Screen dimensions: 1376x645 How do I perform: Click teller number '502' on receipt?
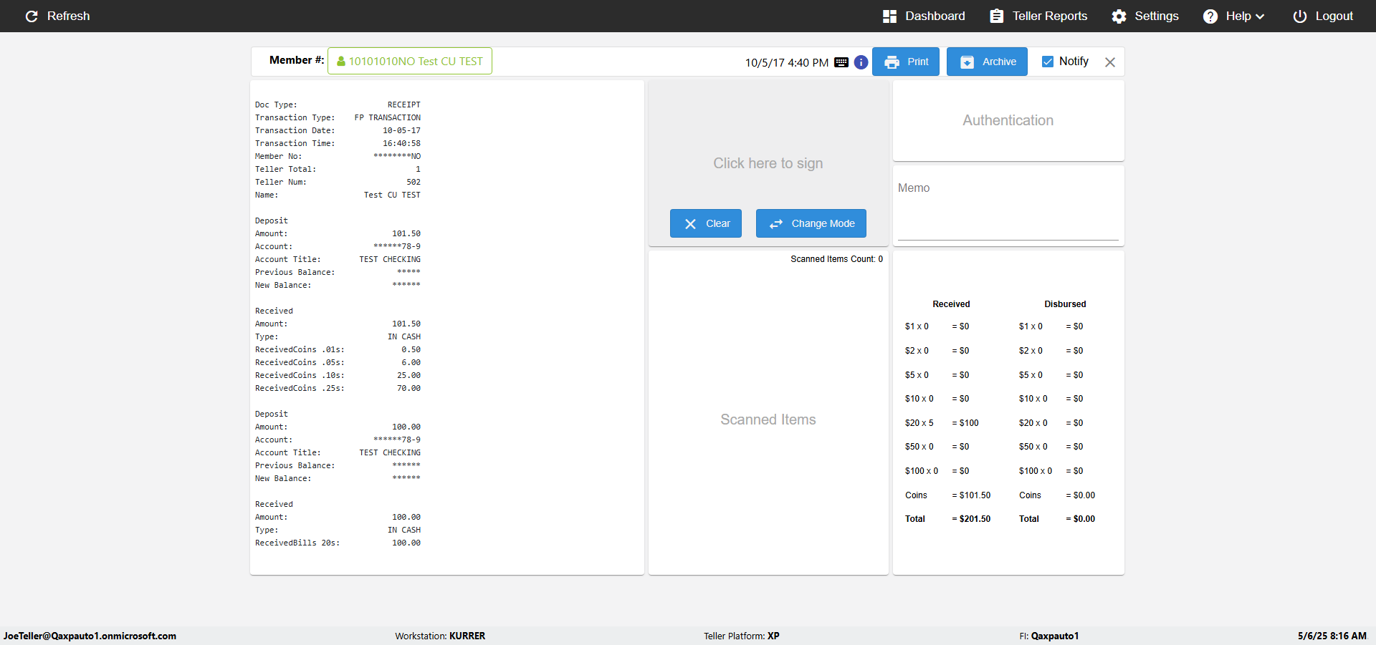[x=414, y=182]
